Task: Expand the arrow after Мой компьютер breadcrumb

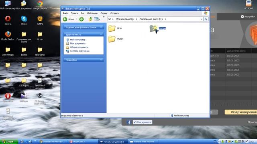Action: (137, 19)
